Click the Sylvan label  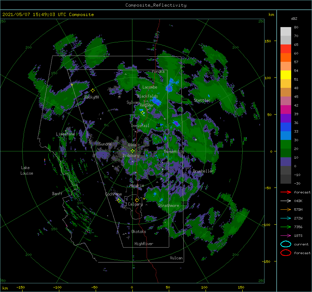(133, 102)
